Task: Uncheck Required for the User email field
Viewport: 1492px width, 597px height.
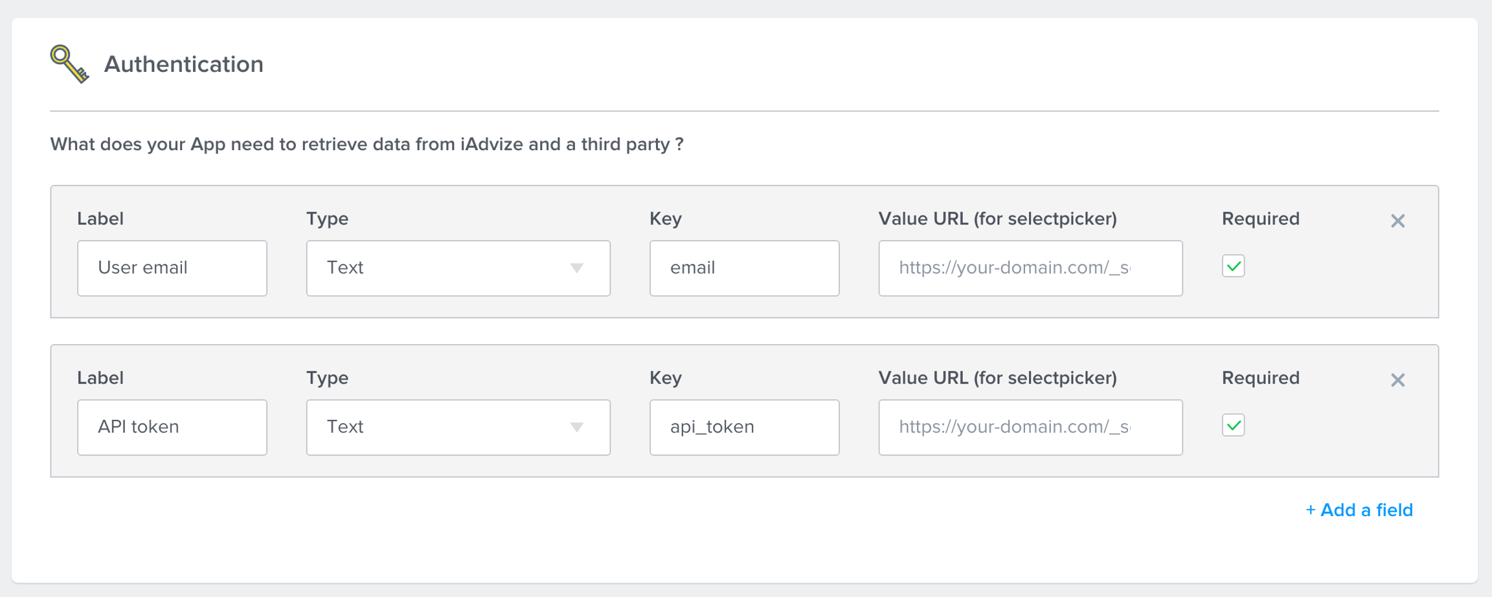Action: [1233, 266]
